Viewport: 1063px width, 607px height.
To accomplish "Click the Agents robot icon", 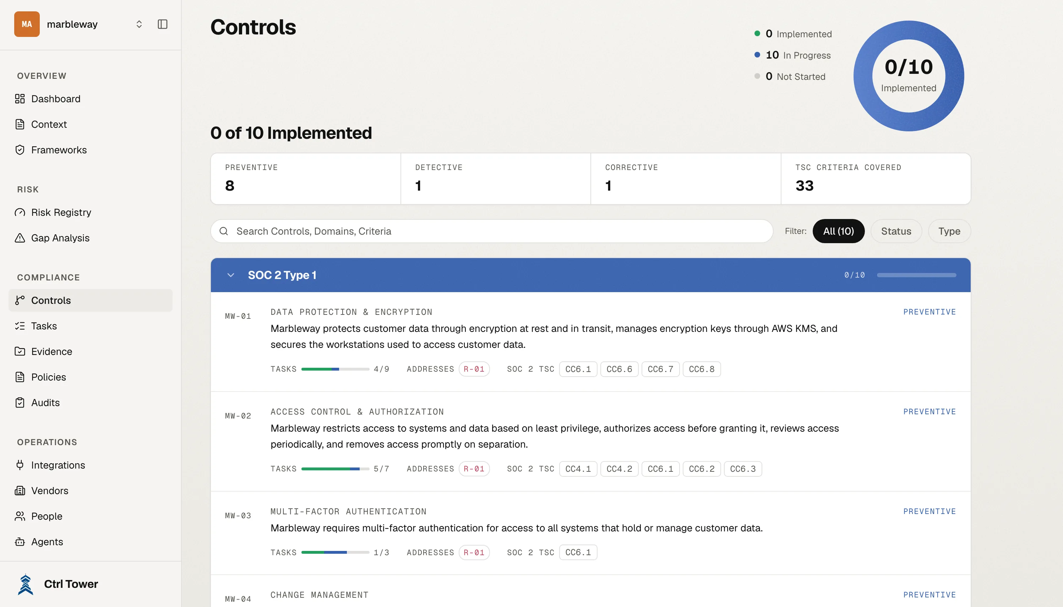I will 20,542.
